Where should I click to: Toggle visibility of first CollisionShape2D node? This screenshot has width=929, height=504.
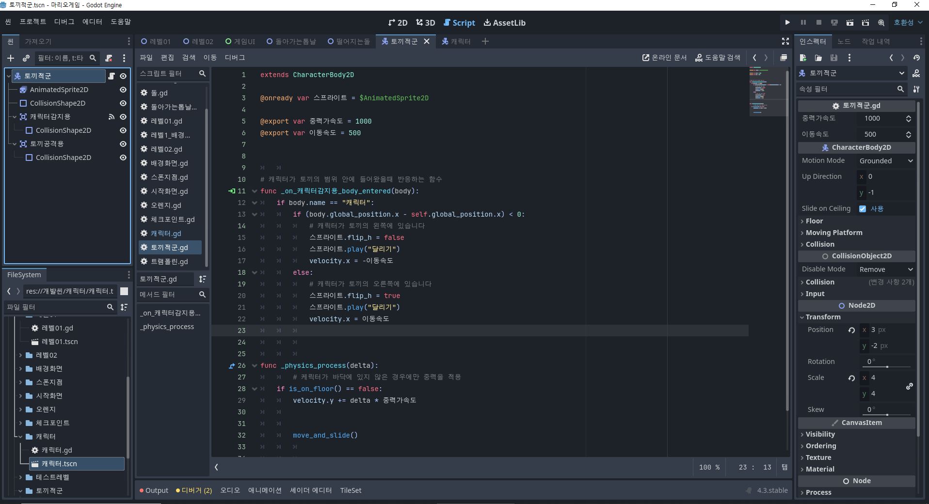point(123,103)
